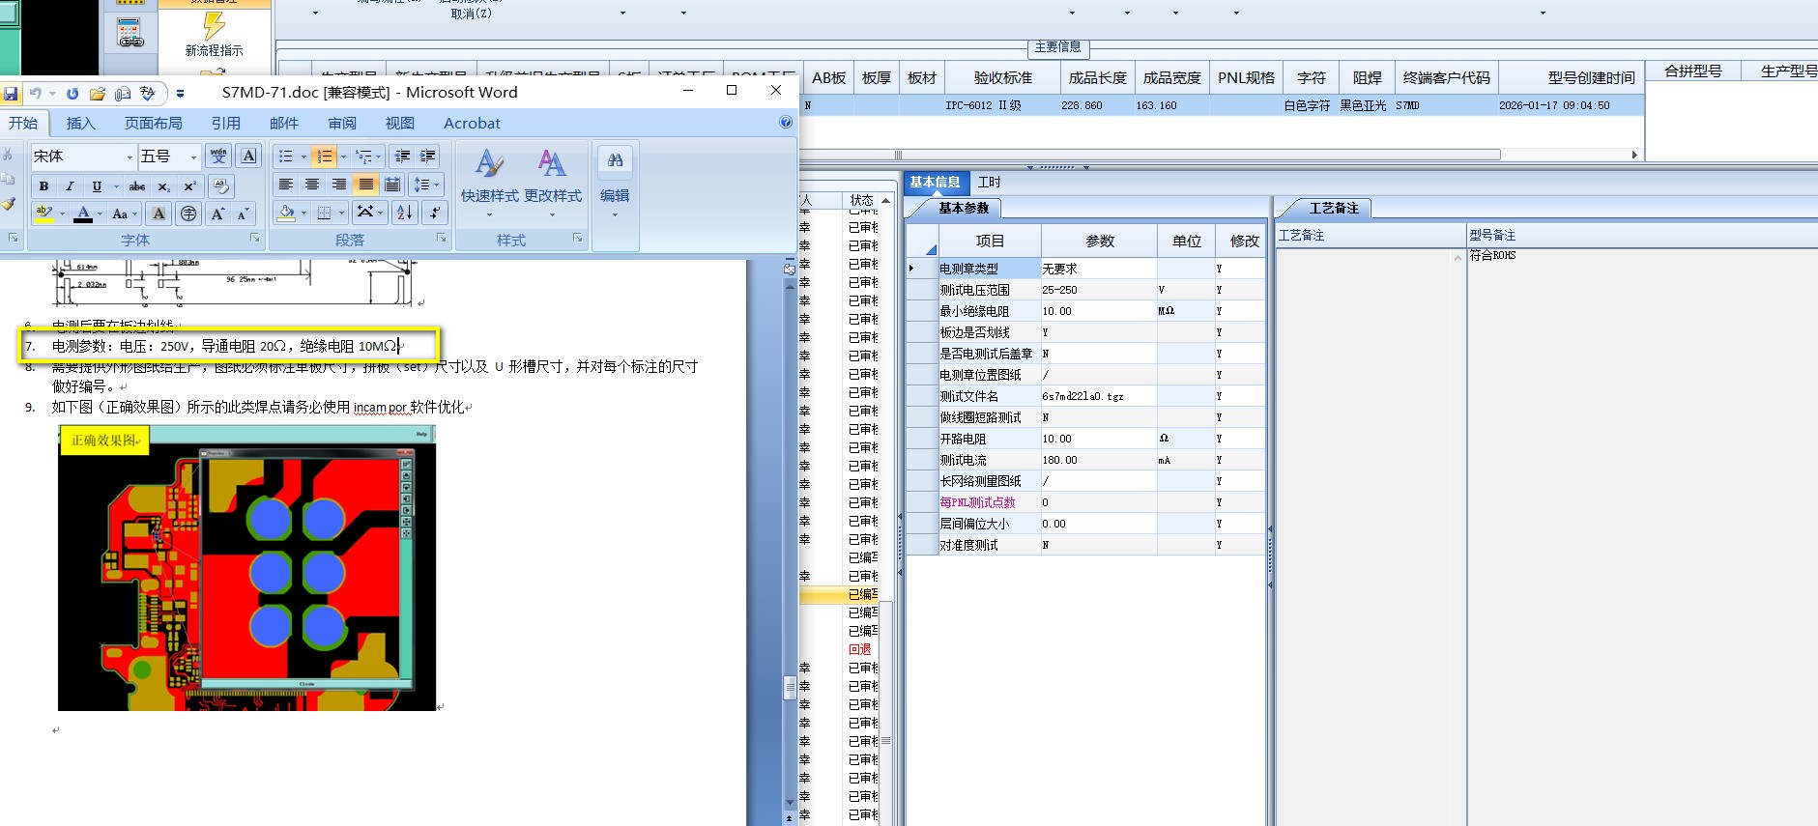Justify the paragraph text
This screenshot has height=826, width=1818.
[365, 185]
